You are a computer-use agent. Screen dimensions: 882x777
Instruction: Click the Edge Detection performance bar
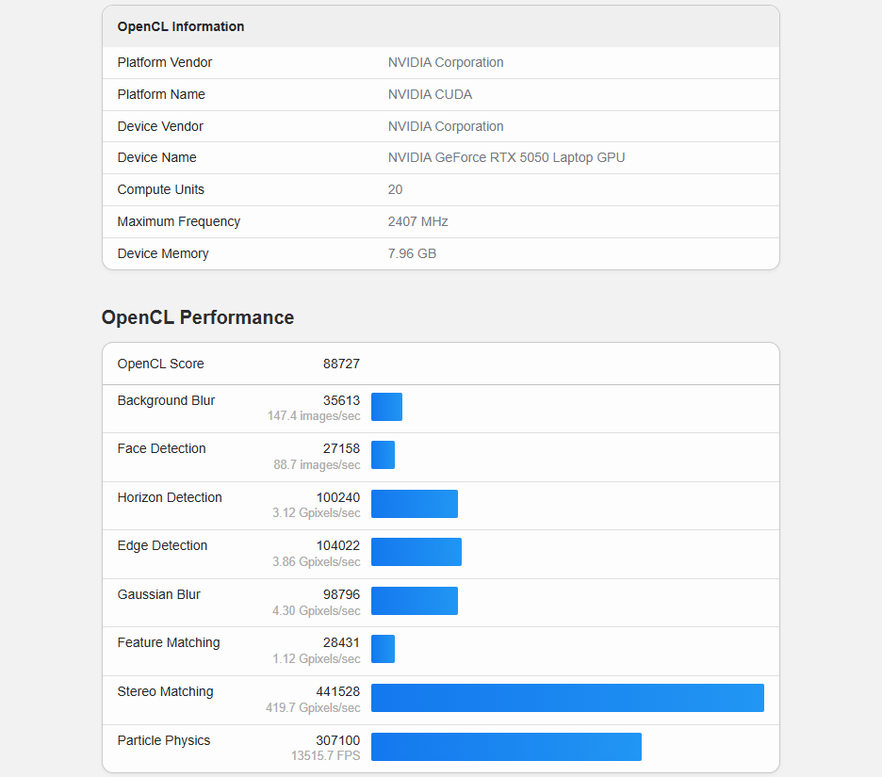(x=416, y=552)
